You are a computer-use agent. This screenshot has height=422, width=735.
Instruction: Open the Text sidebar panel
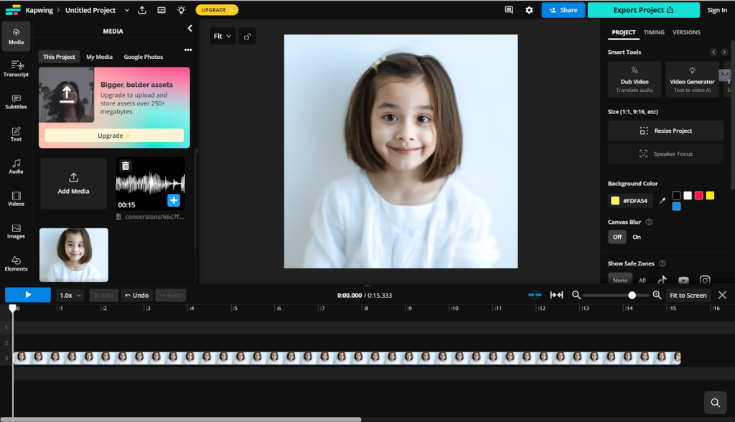(x=16, y=134)
